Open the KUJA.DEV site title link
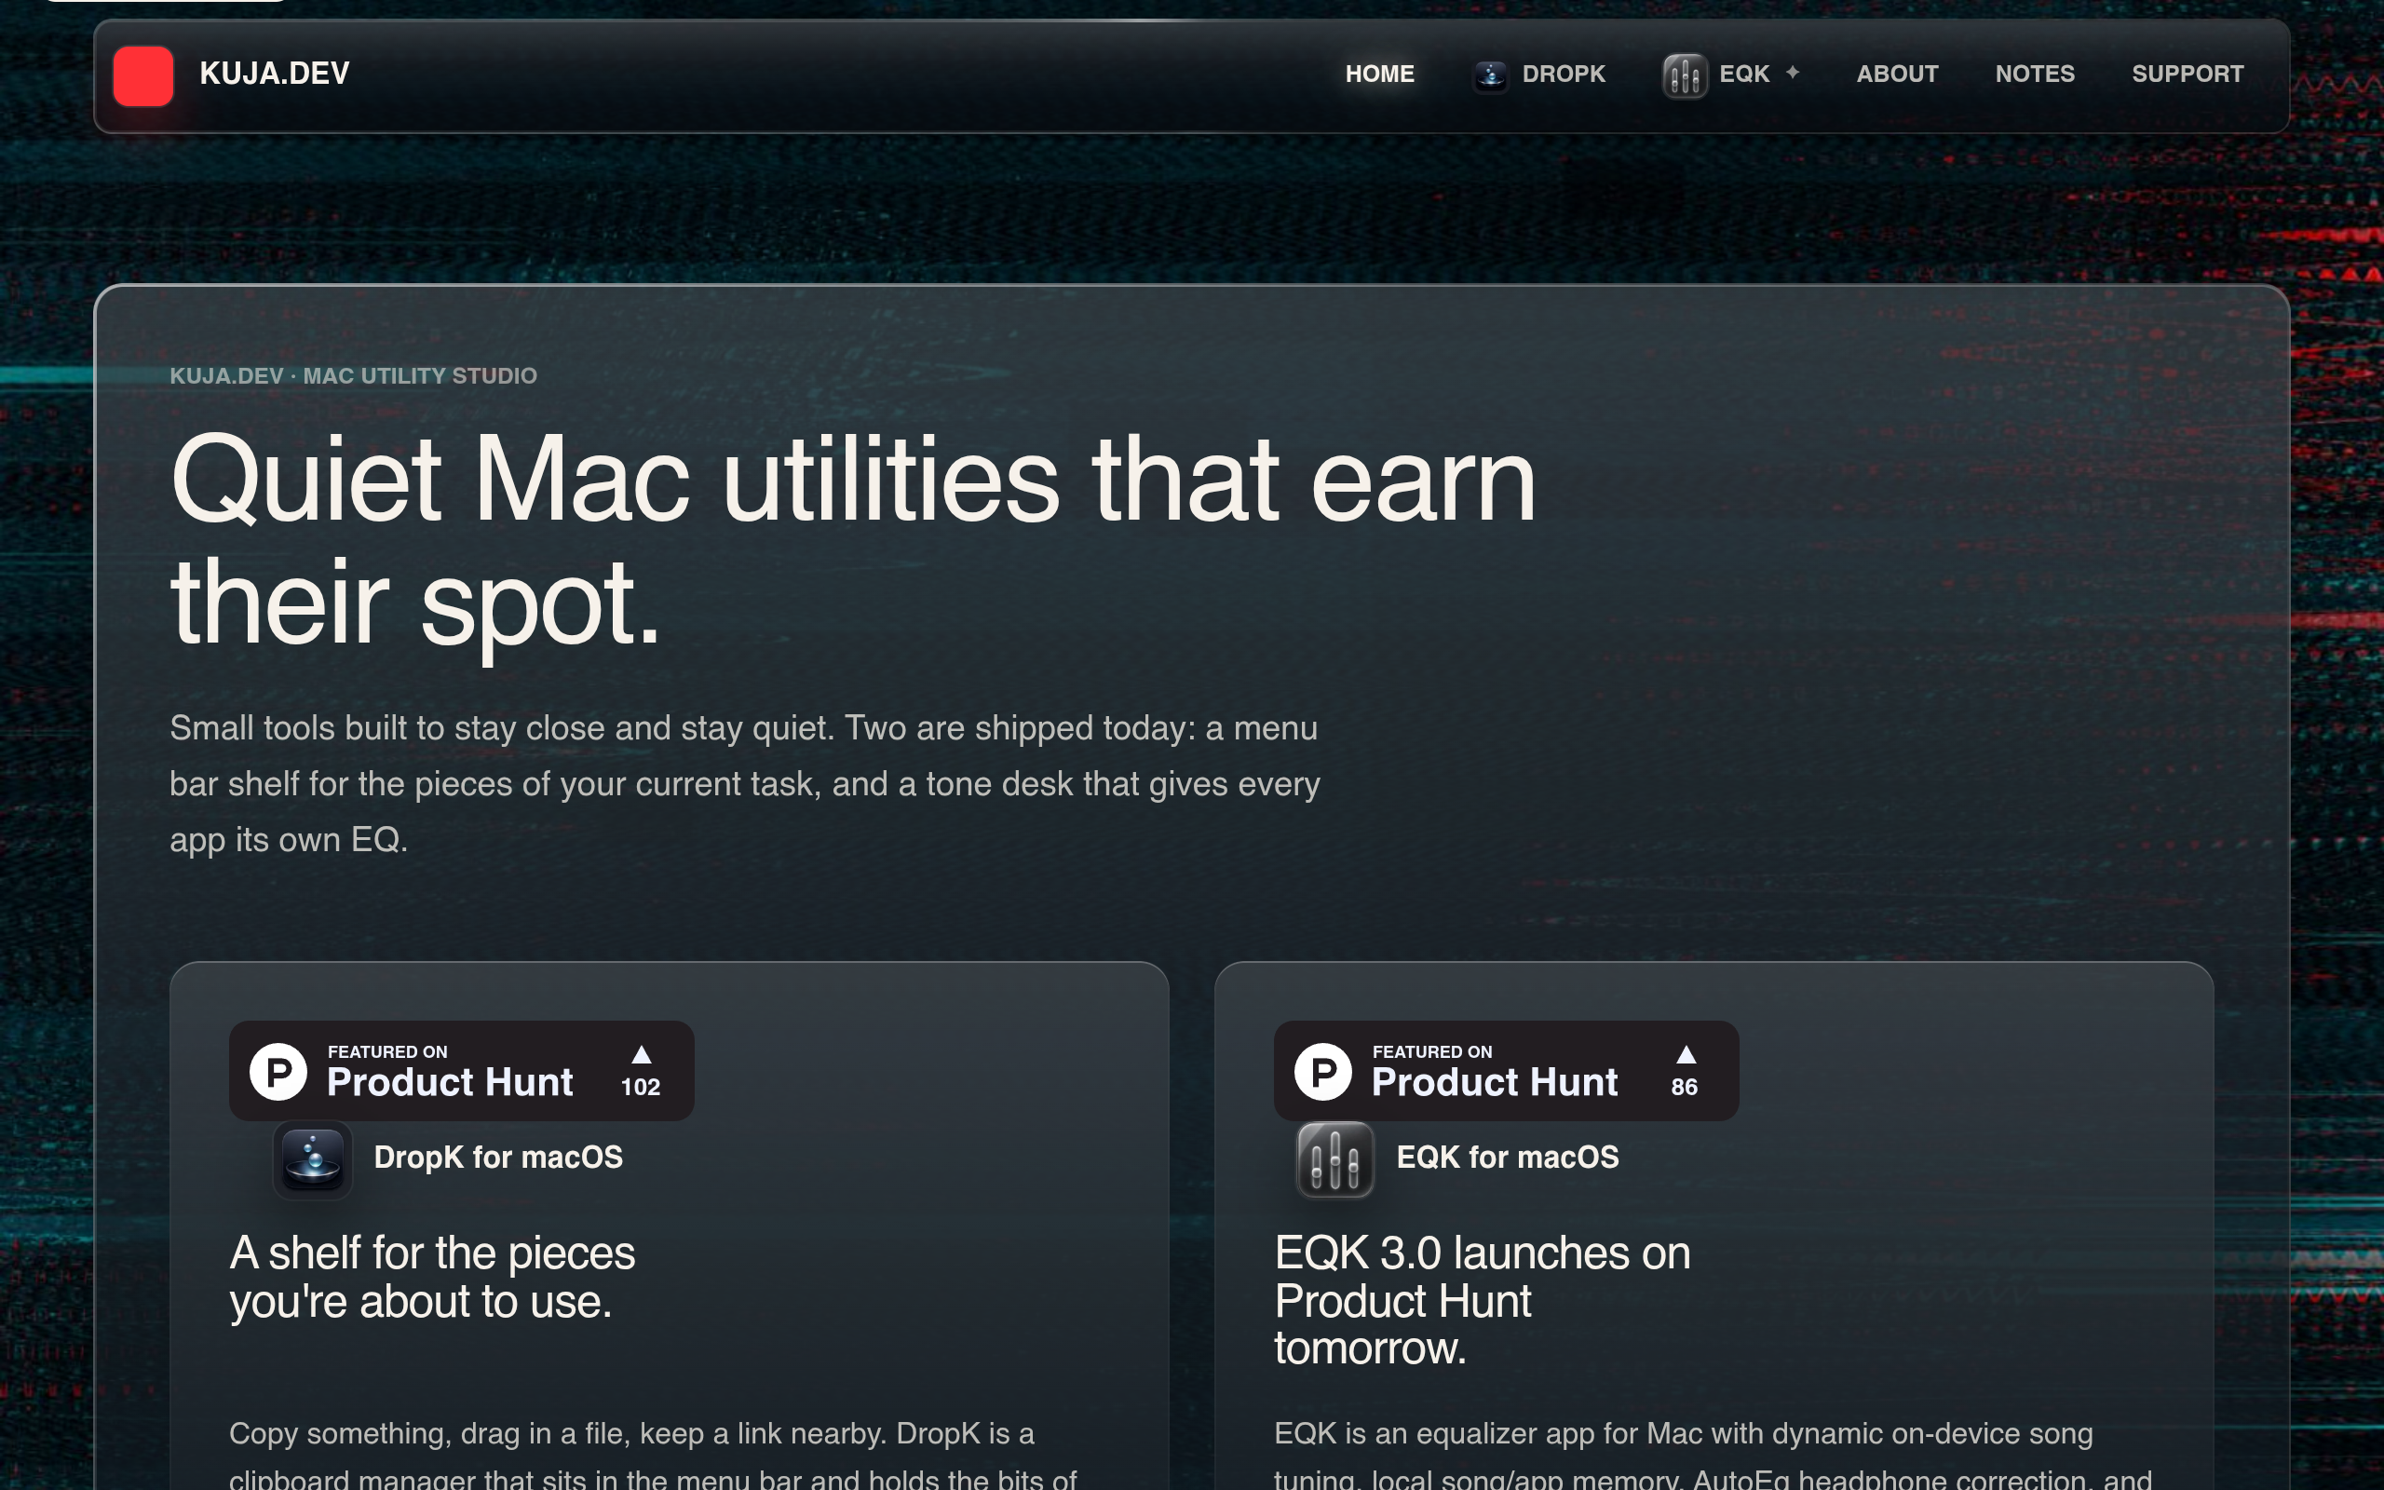Screen dimensions: 2384x1490 point(274,74)
